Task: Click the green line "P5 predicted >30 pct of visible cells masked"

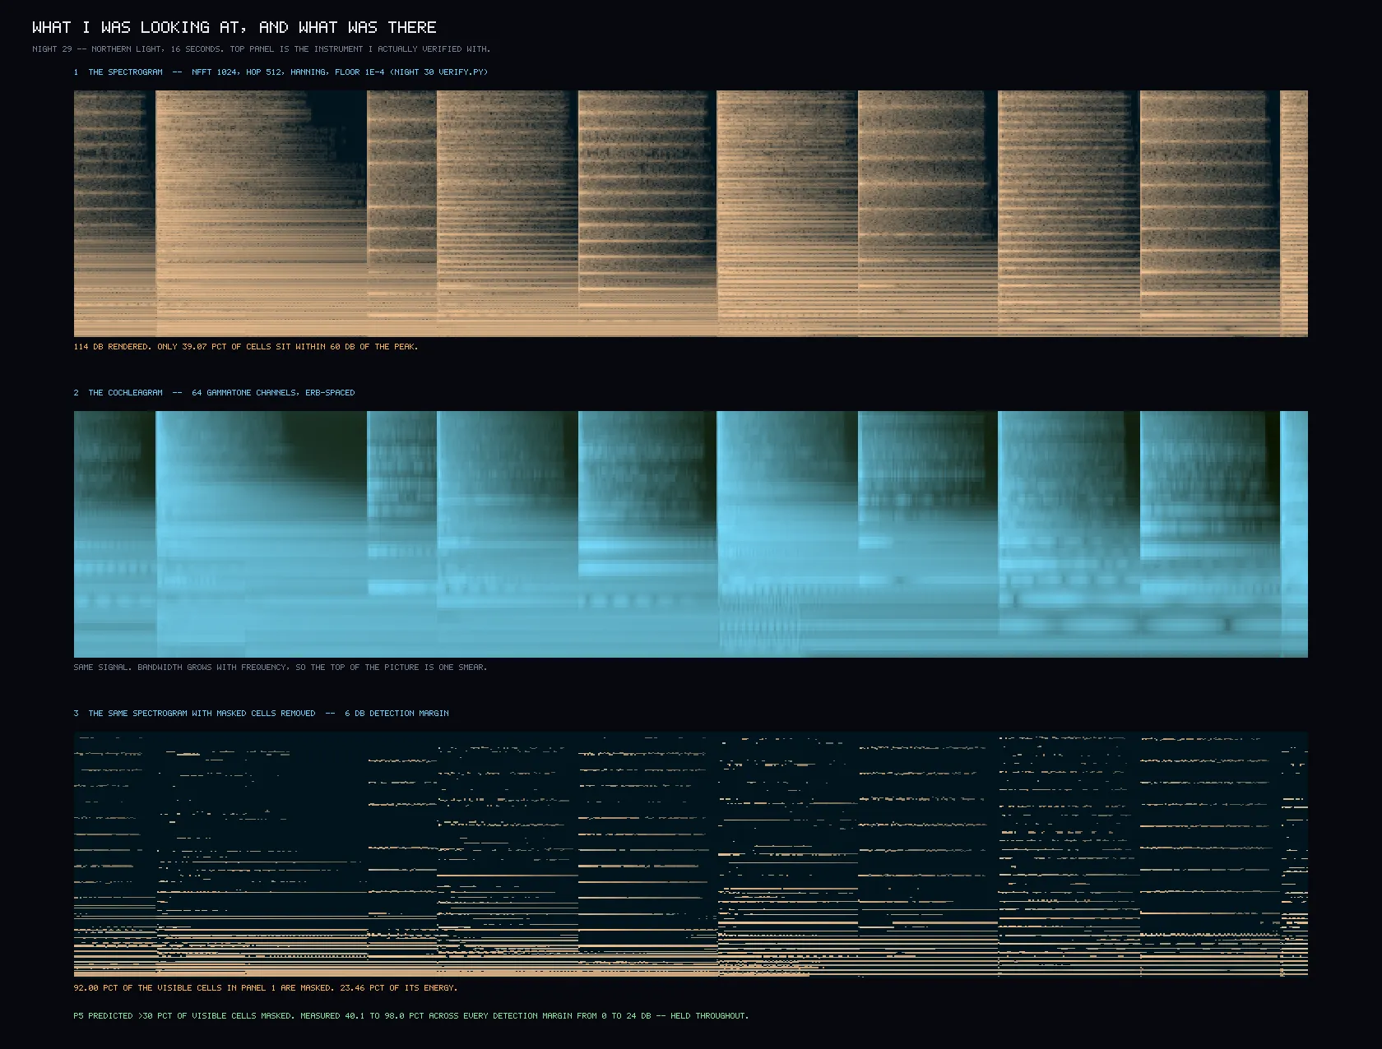Action: click(411, 1016)
